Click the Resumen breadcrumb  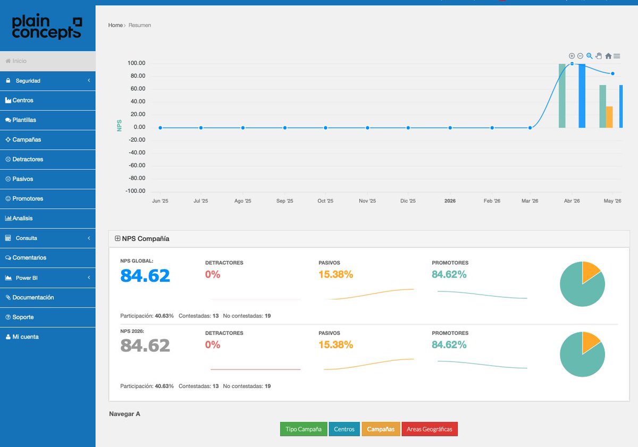pyautogui.click(x=140, y=25)
